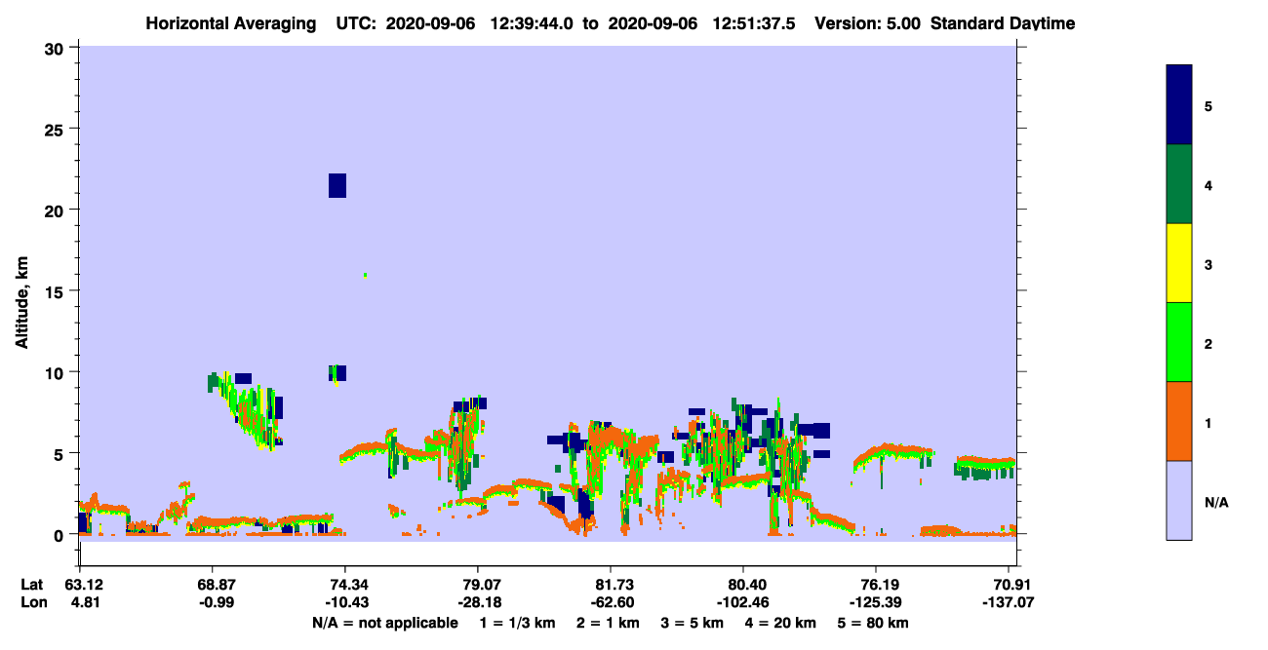Click the start time '12:39:44.0' in the title
Screen dimensions: 1268x650
point(531,23)
